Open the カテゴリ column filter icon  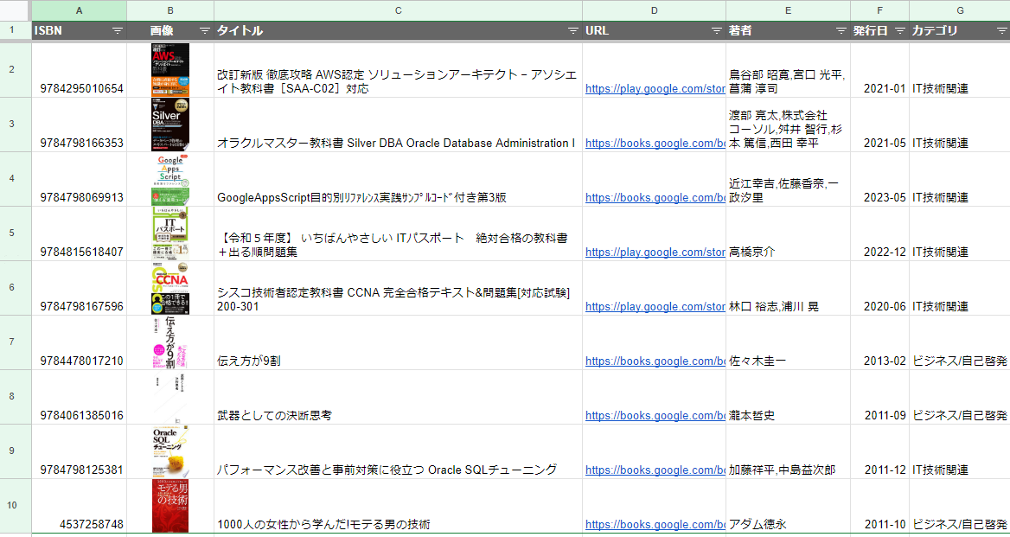coord(1000,30)
